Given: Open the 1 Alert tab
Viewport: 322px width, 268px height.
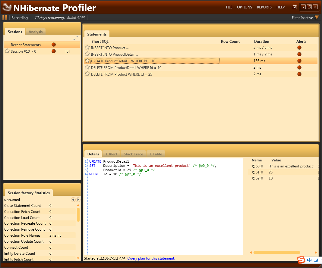Looking at the screenshot, I should [x=111, y=154].
